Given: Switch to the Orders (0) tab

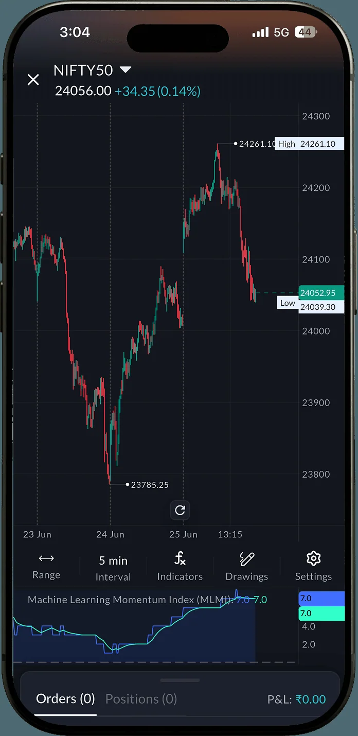Looking at the screenshot, I should (x=65, y=699).
